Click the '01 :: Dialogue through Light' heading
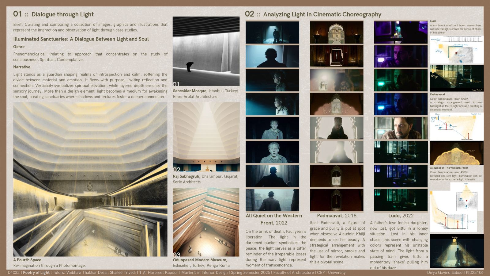Screen dimensions: 490x276 tap(53, 14)
